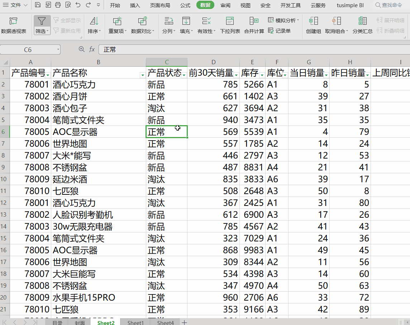This screenshot has width=410, height=325.
Task: Switch to the 页面布局 ribbon tab
Action: pyautogui.click(x=160, y=5)
